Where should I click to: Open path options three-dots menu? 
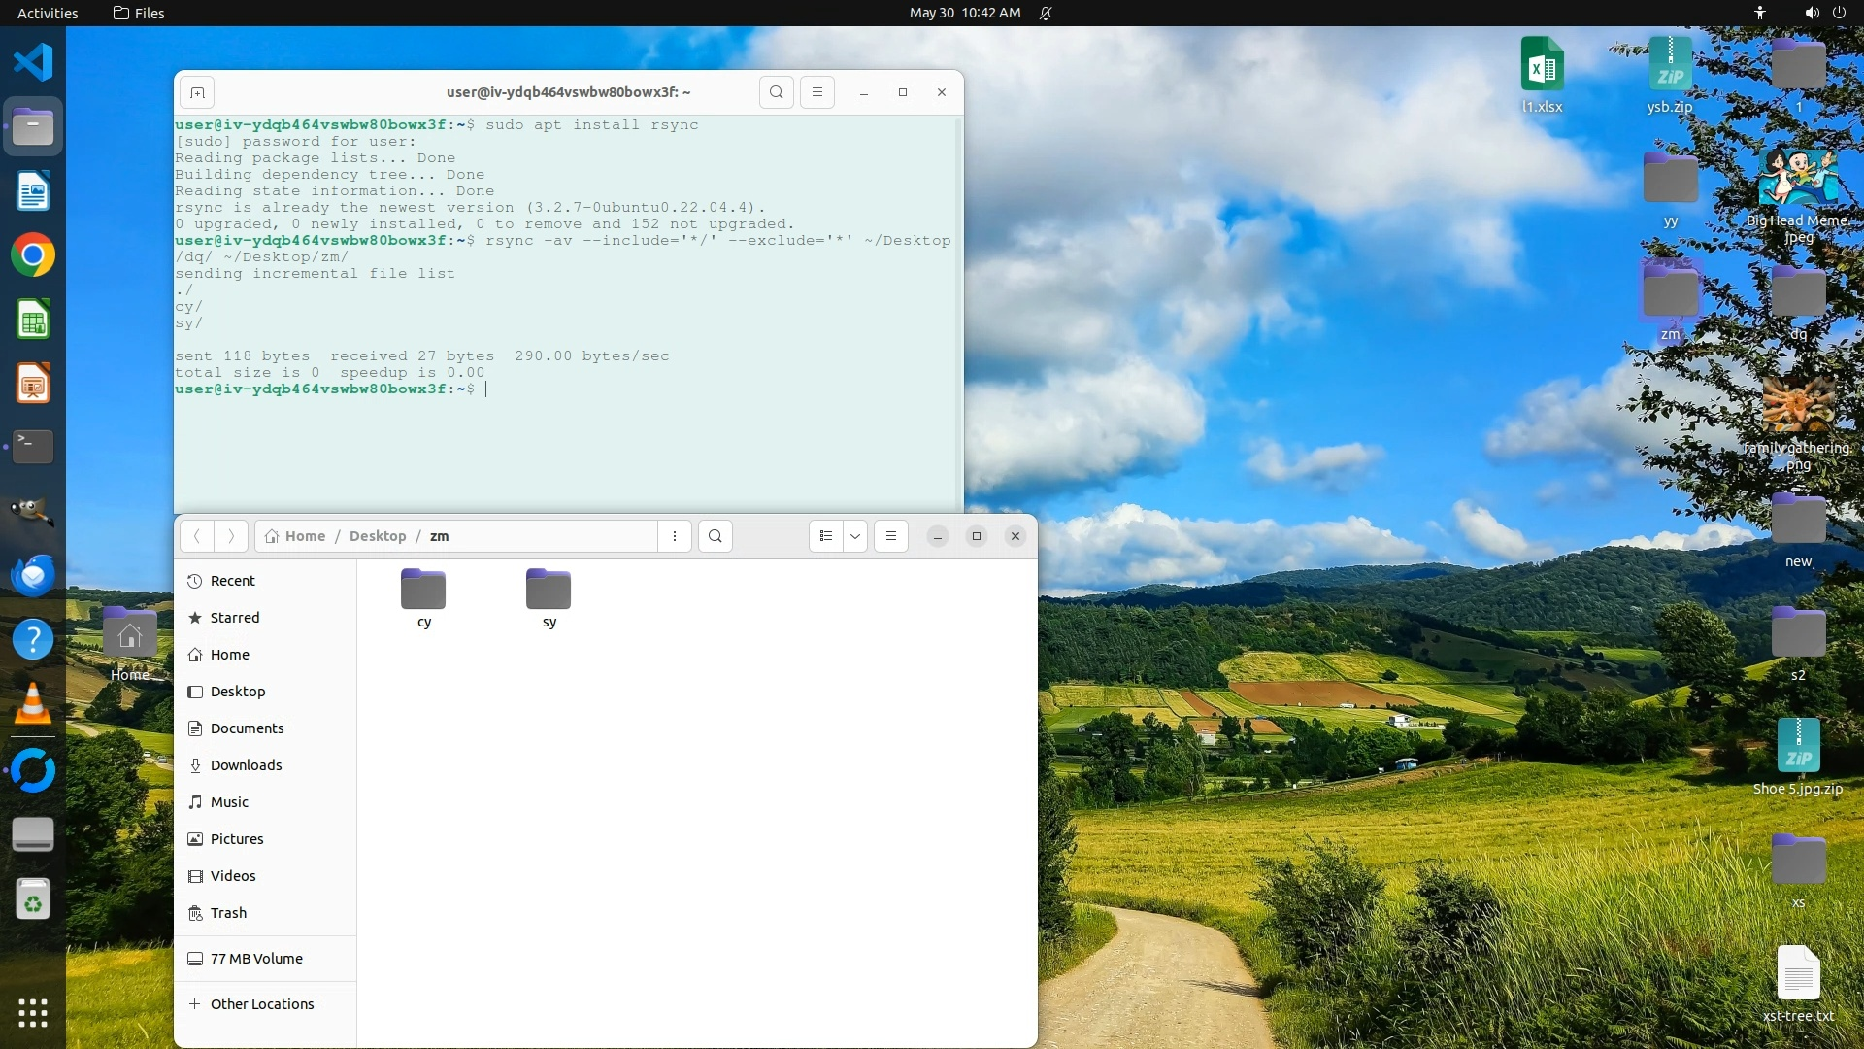[674, 536]
